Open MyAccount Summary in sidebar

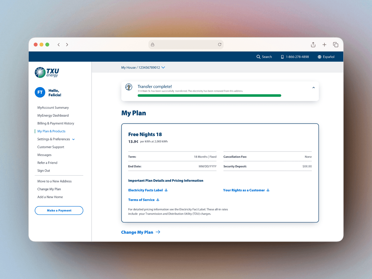(53, 107)
